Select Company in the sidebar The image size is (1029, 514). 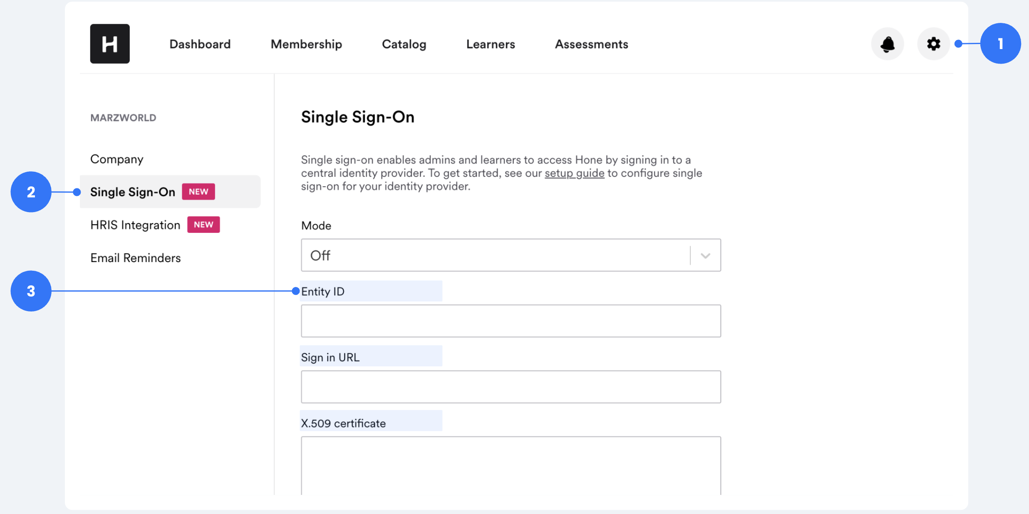tap(117, 159)
